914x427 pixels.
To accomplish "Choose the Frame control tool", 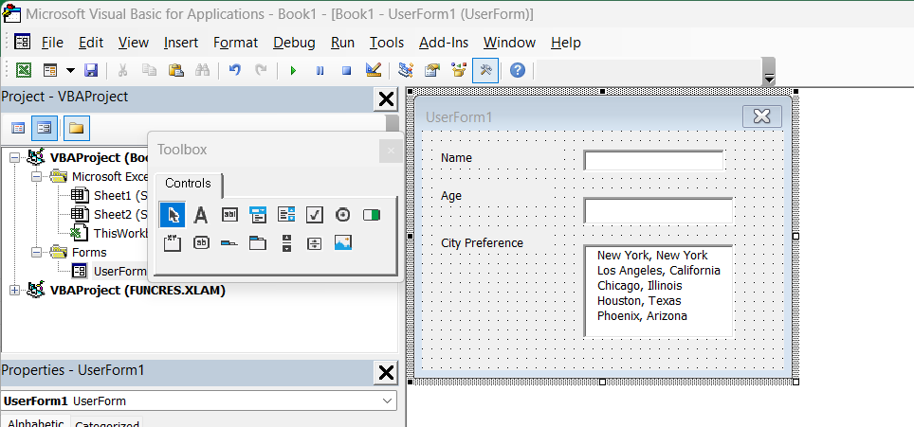I will pos(173,242).
